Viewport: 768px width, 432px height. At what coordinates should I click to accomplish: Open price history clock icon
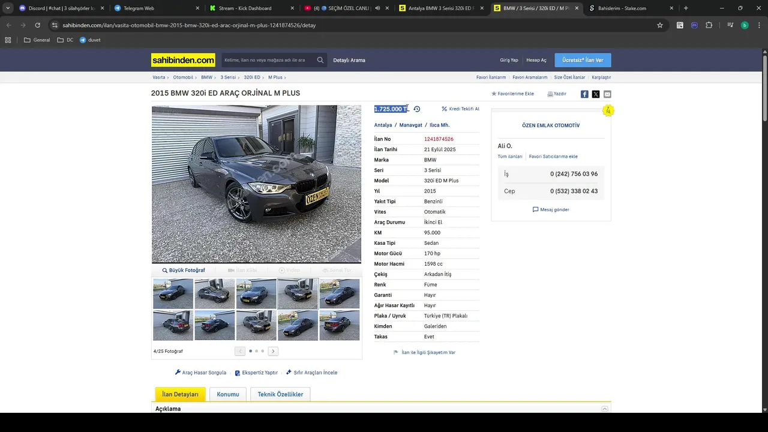coord(417,109)
